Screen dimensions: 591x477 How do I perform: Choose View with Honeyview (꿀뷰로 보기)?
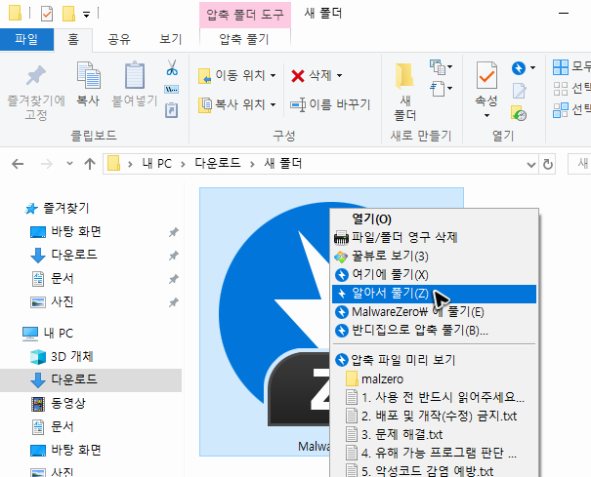coord(434,256)
